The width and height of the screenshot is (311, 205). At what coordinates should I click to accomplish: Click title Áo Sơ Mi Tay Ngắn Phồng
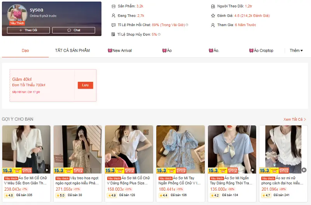[x=180, y=181]
